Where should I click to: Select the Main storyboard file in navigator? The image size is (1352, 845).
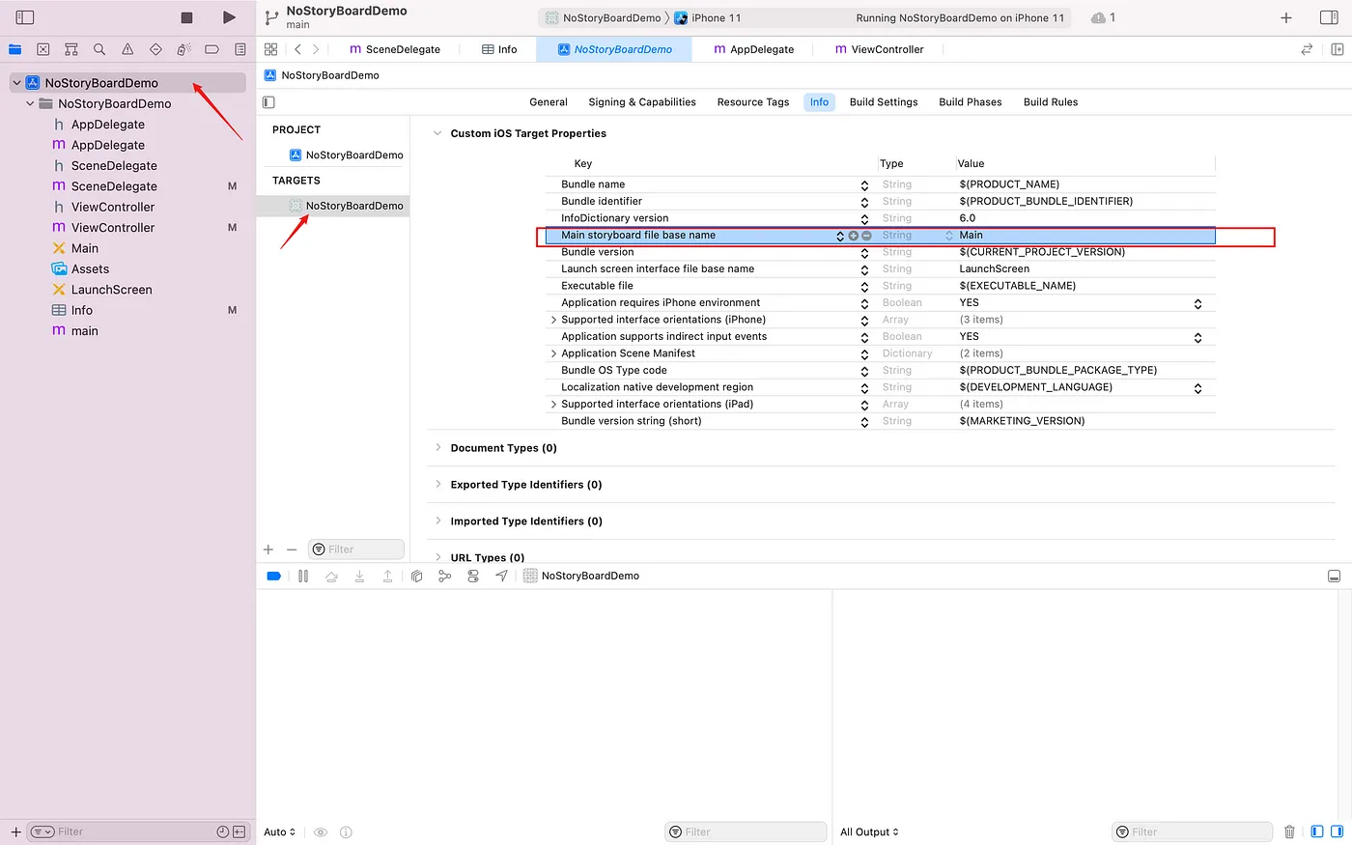click(x=85, y=248)
